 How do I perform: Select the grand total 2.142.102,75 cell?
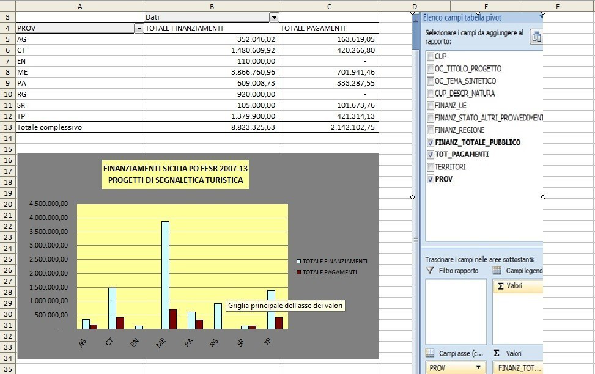coord(329,127)
